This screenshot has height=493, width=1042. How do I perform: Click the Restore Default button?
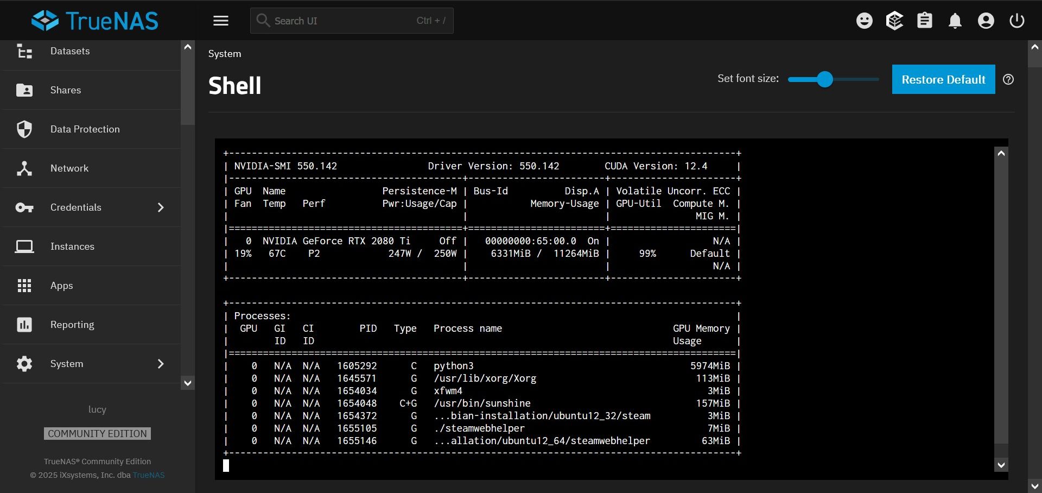click(x=944, y=79)
